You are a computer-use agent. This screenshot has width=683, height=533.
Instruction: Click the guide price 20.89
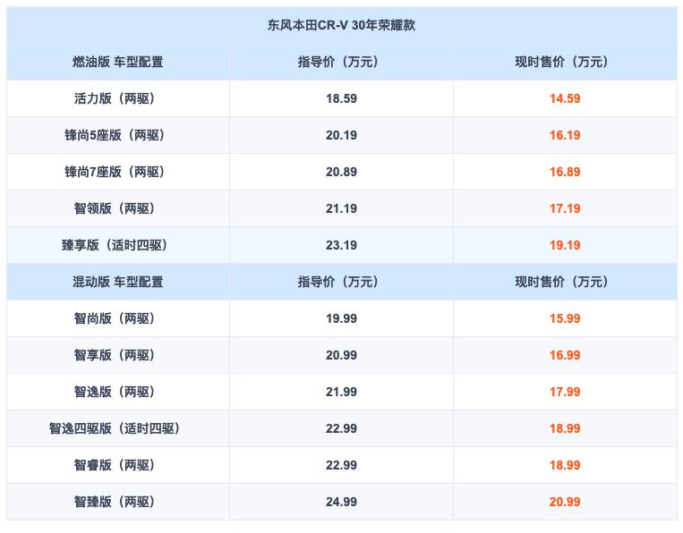341,172
